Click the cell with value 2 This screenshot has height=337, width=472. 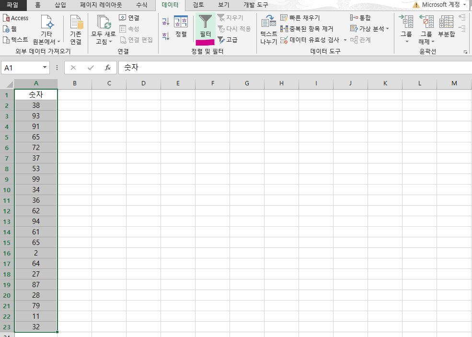pos(36,253)
